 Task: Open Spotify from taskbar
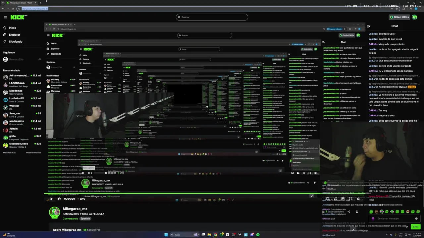(x=258, y=235)
